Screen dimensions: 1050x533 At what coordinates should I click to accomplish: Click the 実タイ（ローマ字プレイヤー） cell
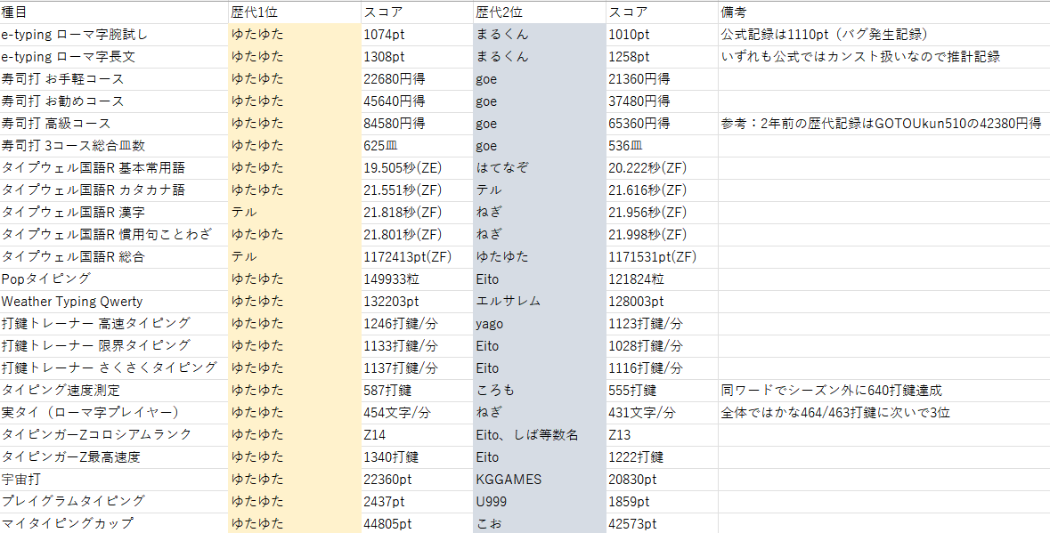[114, 413]
